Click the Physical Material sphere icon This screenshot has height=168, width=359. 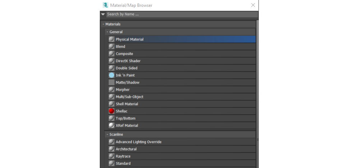(x=112, y=39)
